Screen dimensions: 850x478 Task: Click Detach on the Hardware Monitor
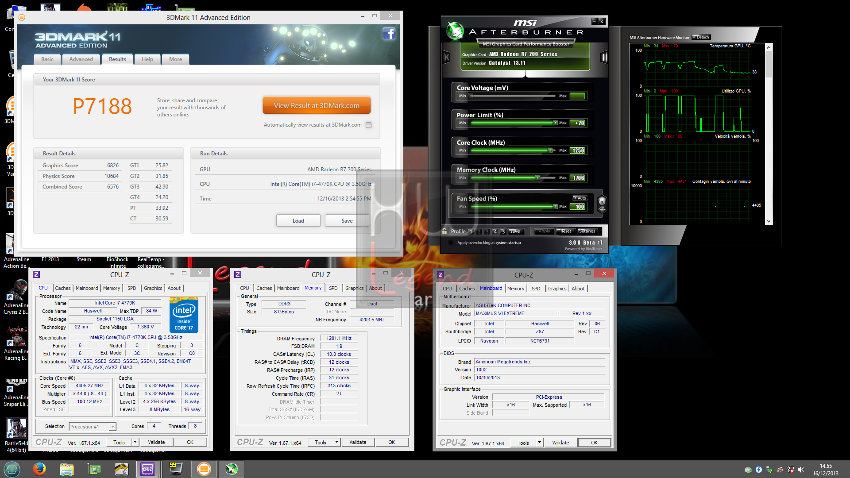(x=702, y=37)
